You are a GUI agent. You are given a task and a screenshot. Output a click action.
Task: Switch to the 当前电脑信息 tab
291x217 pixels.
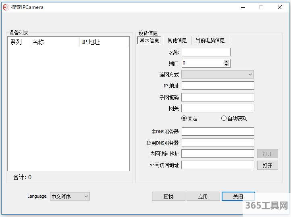tap(210, 40)
